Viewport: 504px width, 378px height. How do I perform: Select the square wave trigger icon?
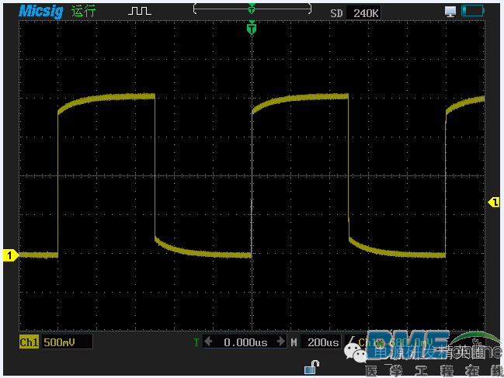[x=140, y=12]
